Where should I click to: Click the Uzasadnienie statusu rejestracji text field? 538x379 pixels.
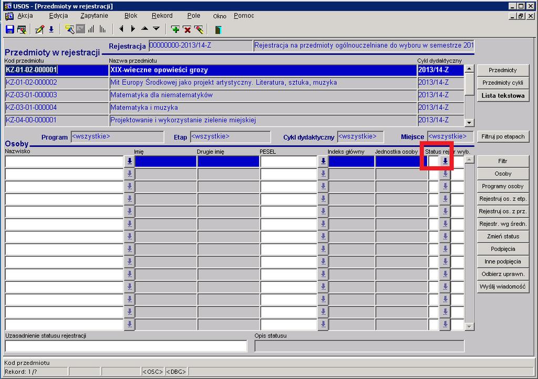[x=126, y=346]
